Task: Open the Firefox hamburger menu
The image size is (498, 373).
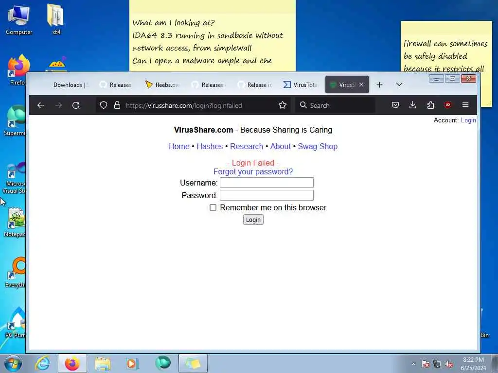Action: tap(465, 105)
